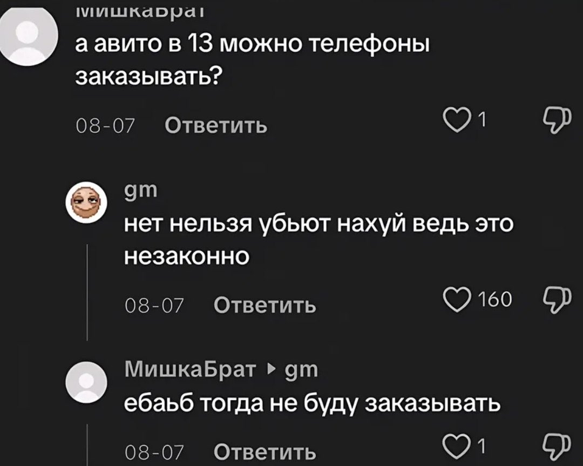Dislike МишкаБрат's reply at bottom
Image resolution: width=583 pixels, height=466 pixels.
pyautogui.click(x=557, y=446)
